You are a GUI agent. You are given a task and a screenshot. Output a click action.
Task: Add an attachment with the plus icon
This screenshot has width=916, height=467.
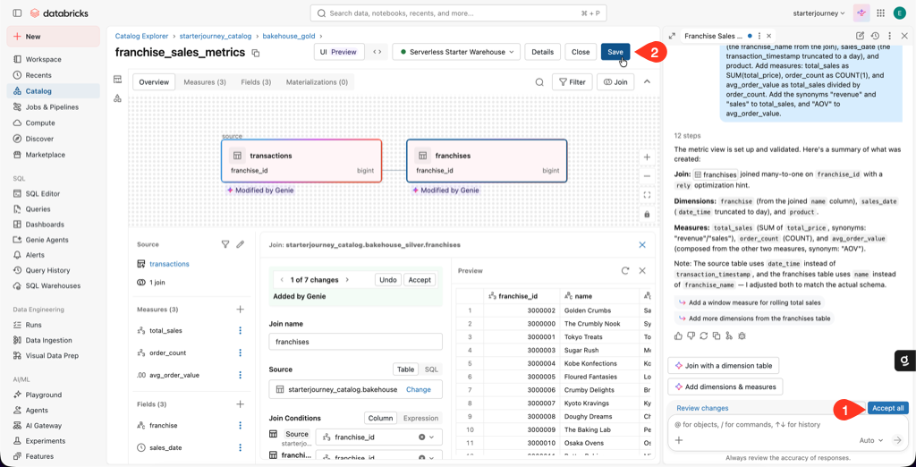(x=679, y=440)
